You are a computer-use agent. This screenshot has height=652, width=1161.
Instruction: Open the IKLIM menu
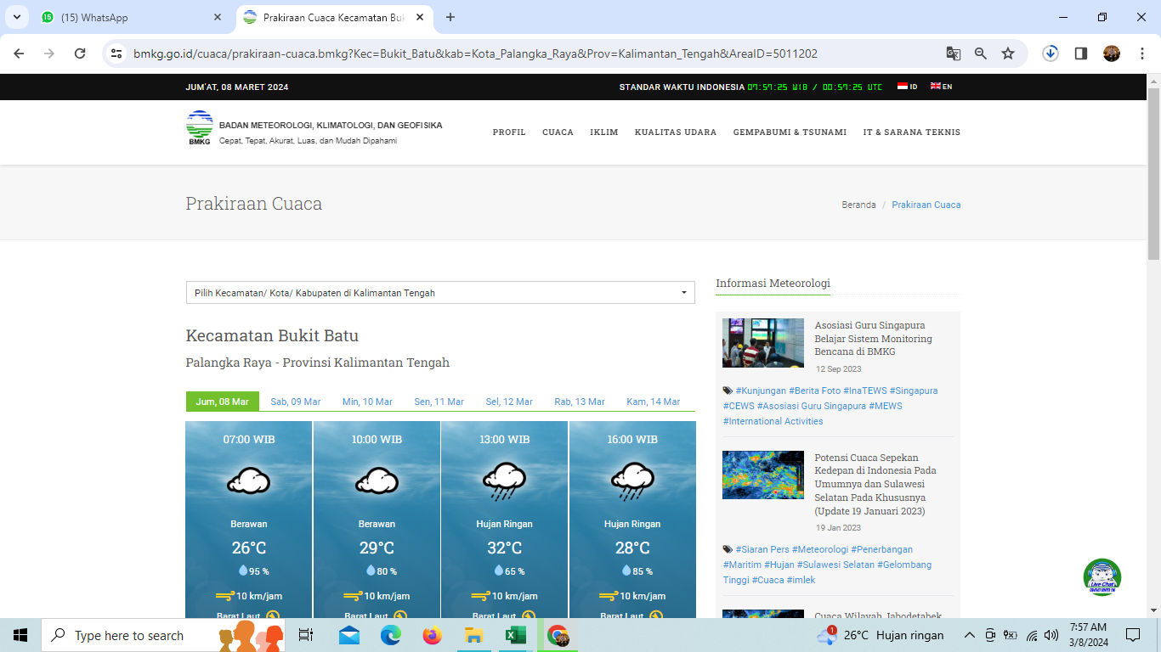click(x=604, y=132)
